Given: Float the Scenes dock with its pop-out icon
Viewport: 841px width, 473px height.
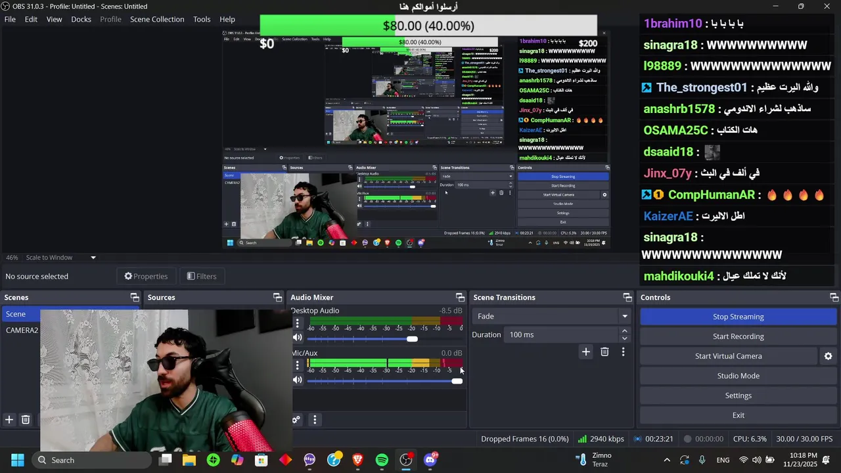Looking at the screenshot, I should 135,298.
